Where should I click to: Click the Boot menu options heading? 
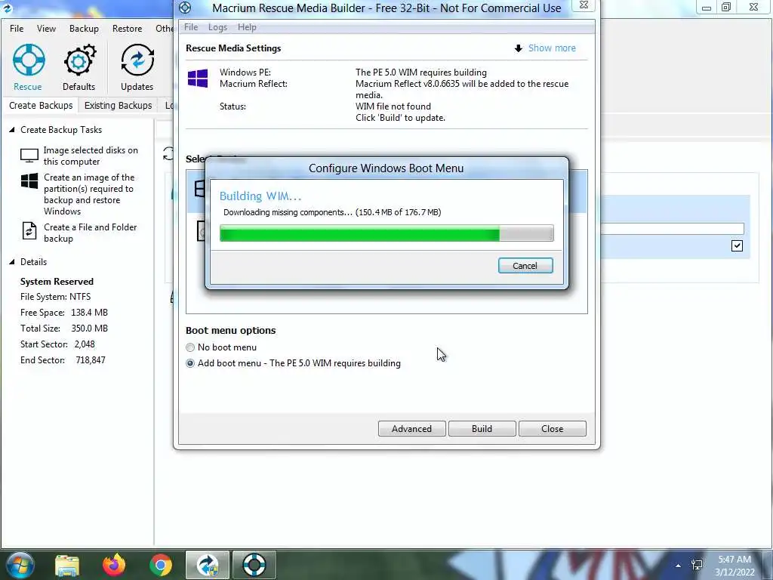point(231,331)
